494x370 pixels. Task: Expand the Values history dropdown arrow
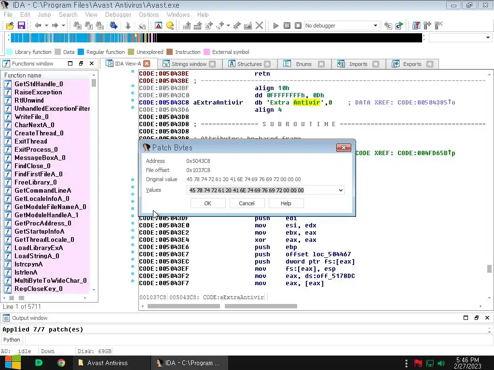tap(341, 190)
